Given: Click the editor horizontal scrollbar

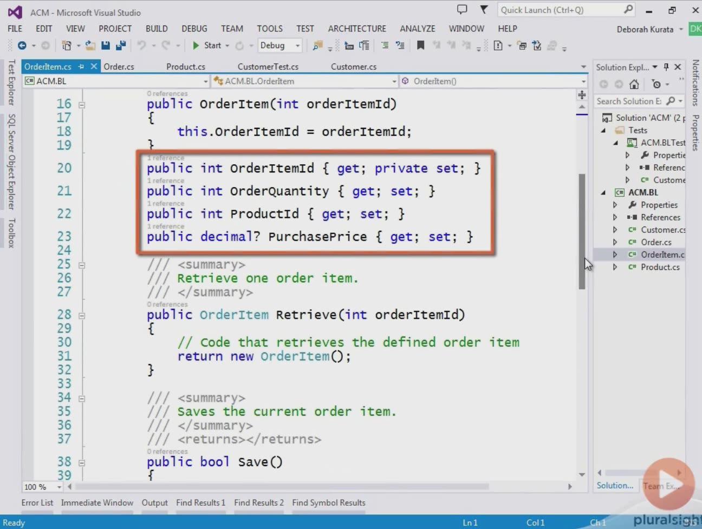Looking at the screenshot, I should [x=282, y=487].
